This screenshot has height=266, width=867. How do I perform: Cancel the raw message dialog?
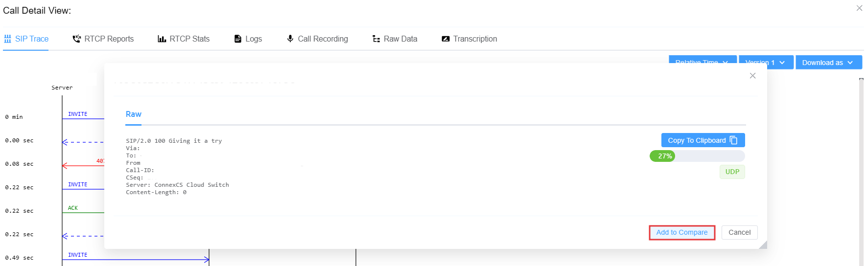point(739,232)
